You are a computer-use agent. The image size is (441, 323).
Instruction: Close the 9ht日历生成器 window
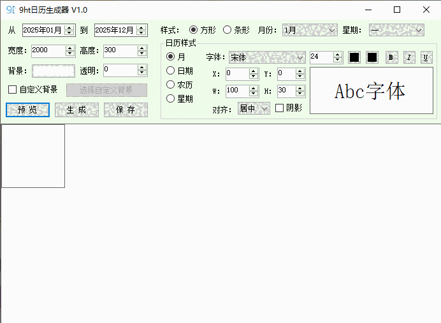[x=426, y=10]
